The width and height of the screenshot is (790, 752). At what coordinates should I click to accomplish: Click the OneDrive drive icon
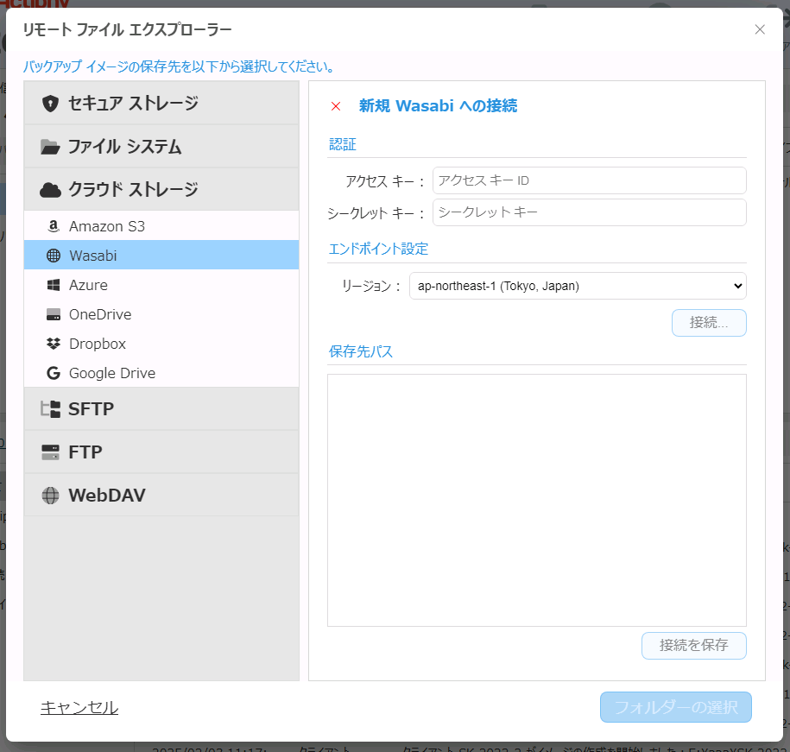click(54, 314)
